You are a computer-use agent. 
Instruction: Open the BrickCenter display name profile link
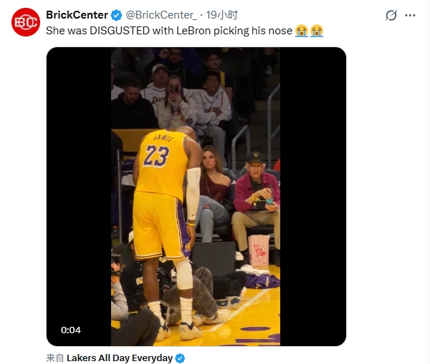click(77, 14)
